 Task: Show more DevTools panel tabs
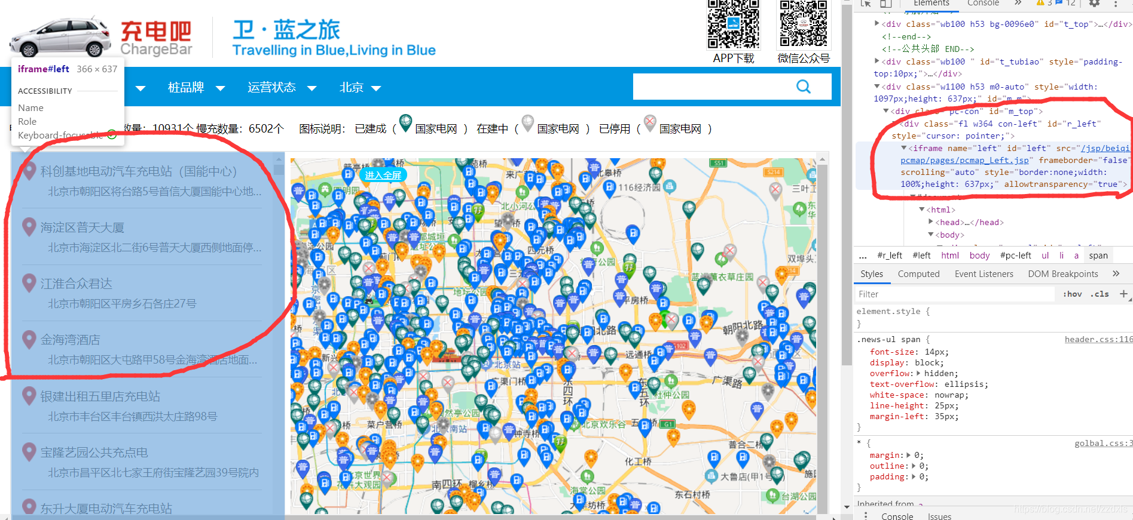(1018, 3)
